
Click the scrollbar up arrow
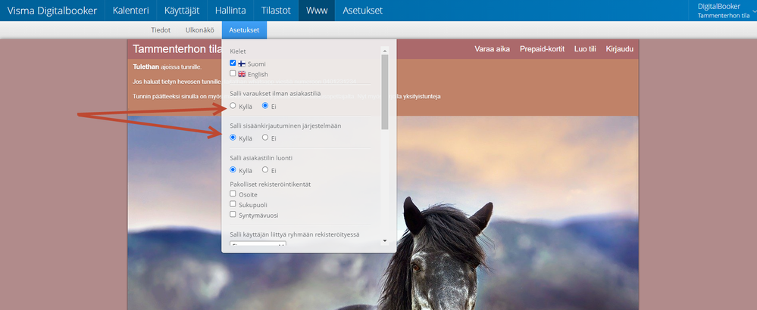[x=385, y=50]
